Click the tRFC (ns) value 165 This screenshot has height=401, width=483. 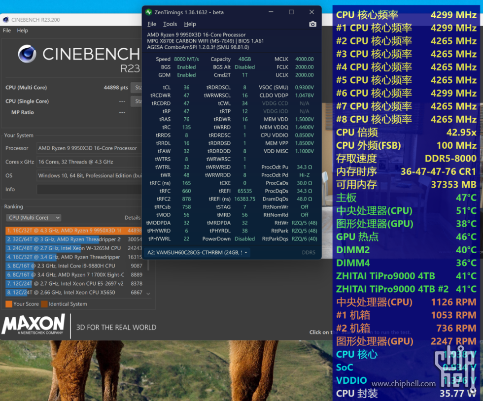pyautogui.click(x=186, y=183)
